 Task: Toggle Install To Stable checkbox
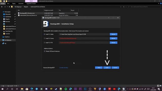(x=45, y=34)
